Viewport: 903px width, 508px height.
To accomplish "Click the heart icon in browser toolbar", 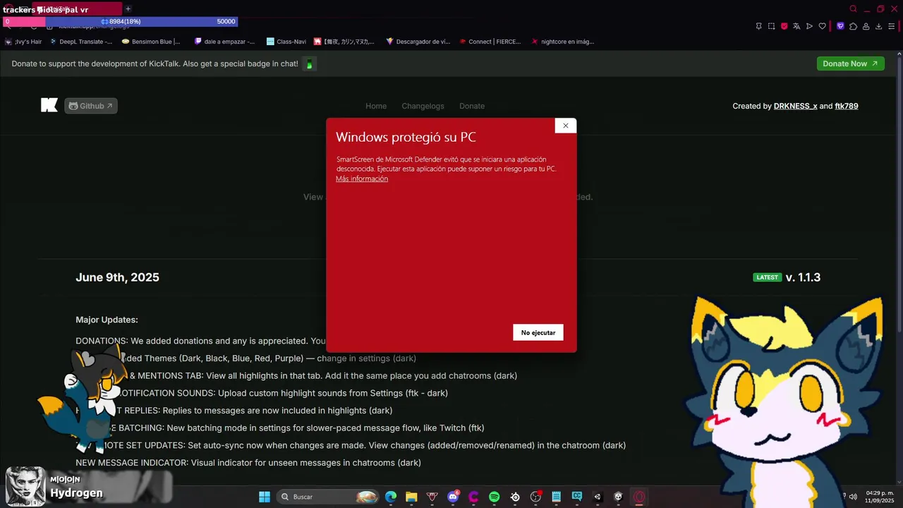I will coord(822,26).
